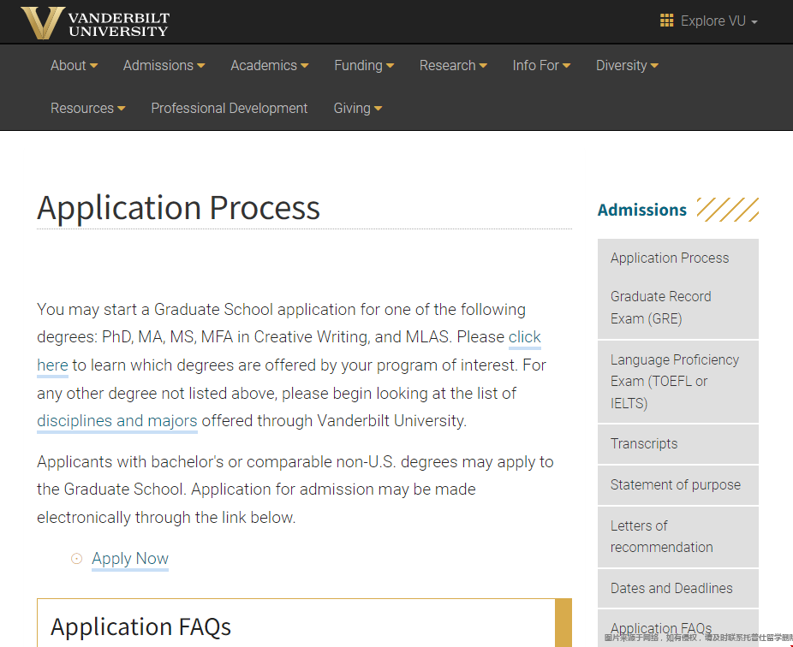Open Statement of purpose sidebar item
Viewport: 793px width, 647px height.
pyautogui.click(x=677, y=484)
